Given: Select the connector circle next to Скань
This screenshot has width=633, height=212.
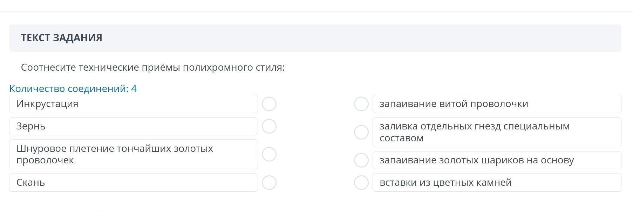Looking at the screenshot, I should tap(269, 183).
